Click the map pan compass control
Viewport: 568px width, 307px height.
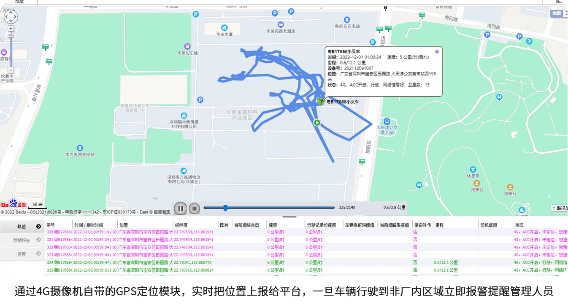point(10,17)
